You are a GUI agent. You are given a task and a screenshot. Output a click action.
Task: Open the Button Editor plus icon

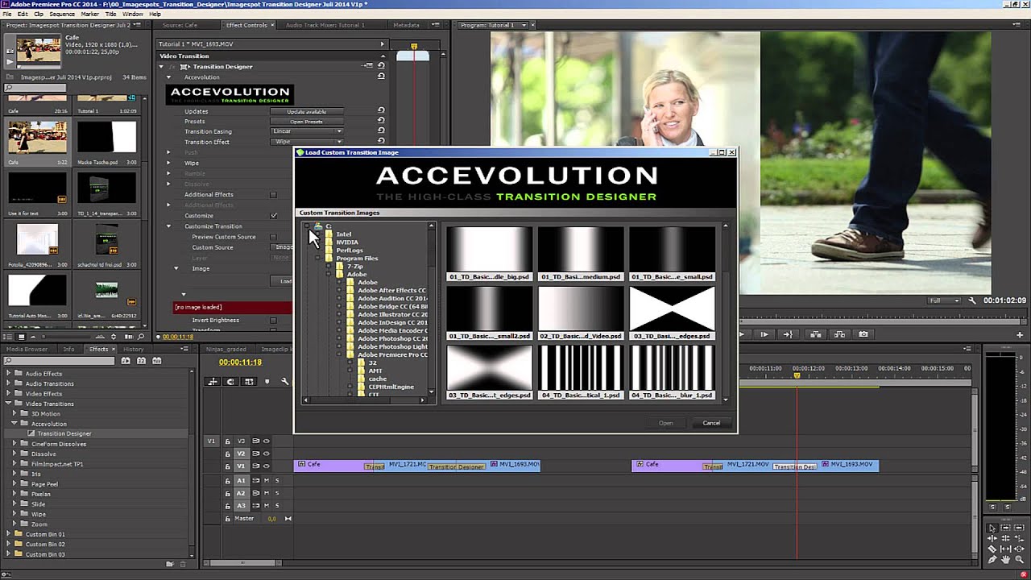click(x=1020, y=333)
